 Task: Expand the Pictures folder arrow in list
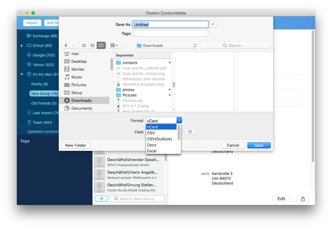pos(170,95)
